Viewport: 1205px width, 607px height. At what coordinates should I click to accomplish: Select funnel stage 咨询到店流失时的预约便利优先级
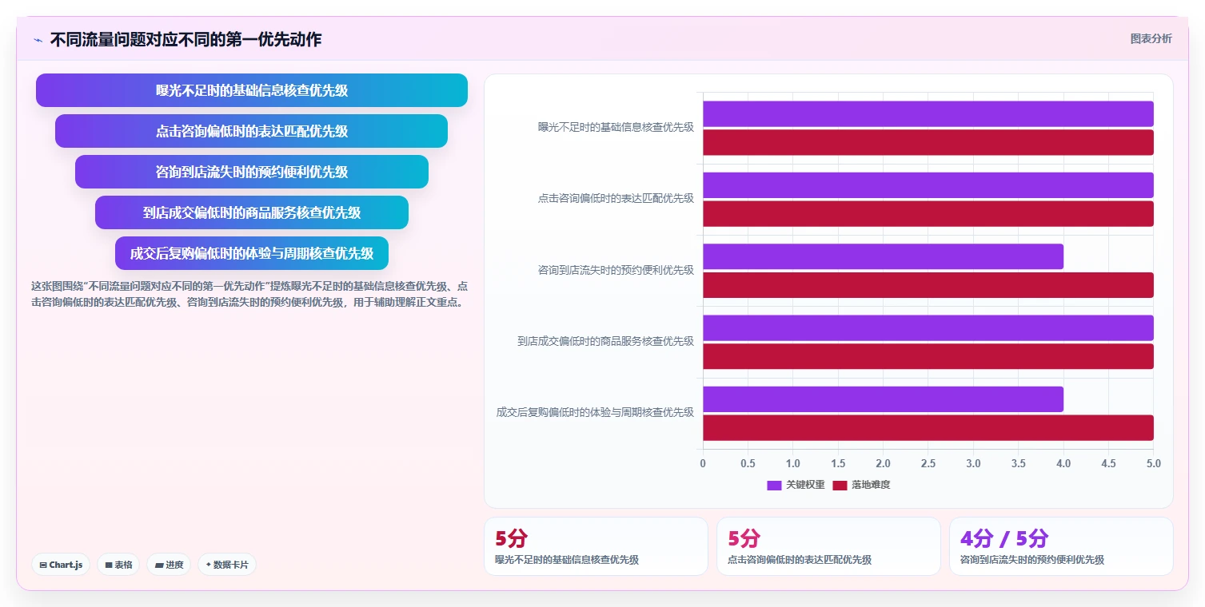coord(252,172)
